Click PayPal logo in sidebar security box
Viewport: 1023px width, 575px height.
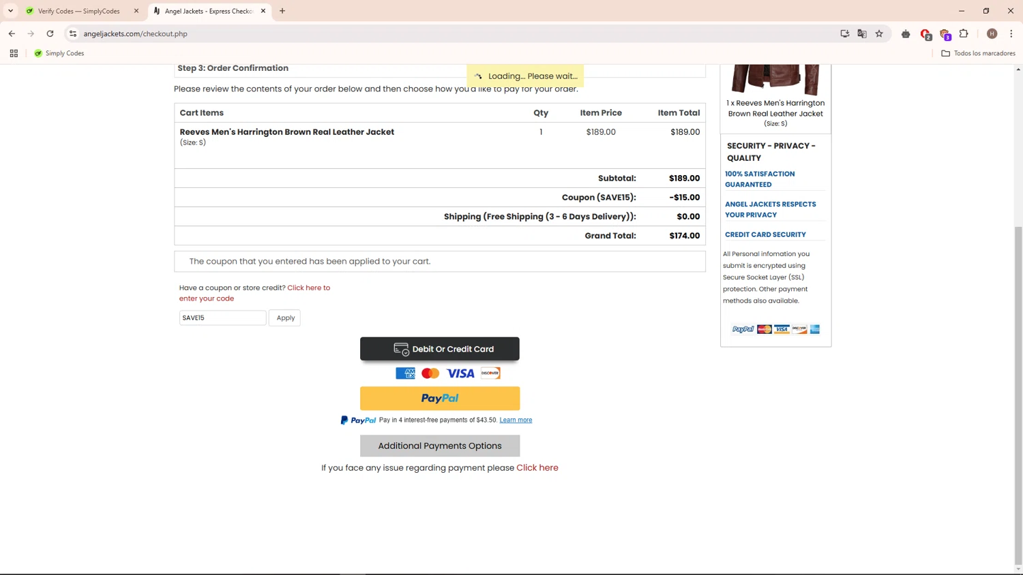743,329
